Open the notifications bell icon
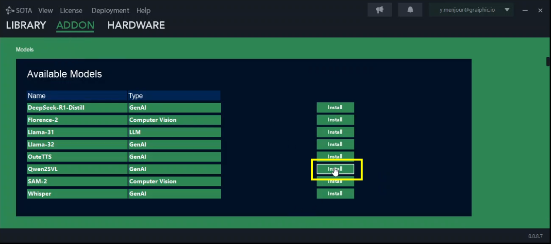This screenshot has height=244, width=551. pyautogui.click(x=410, y=10)
